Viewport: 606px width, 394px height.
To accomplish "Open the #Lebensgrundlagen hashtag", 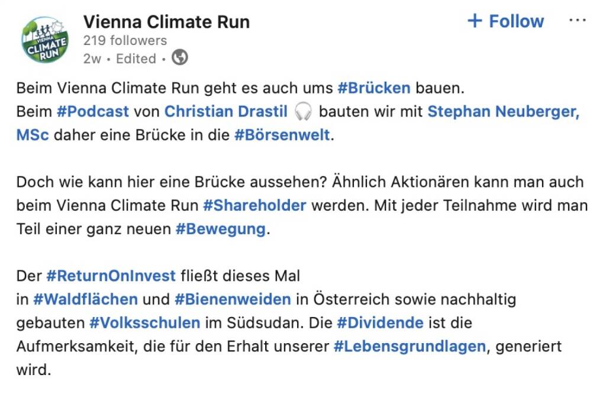I will pyautogui.click(x=410, y=346).
